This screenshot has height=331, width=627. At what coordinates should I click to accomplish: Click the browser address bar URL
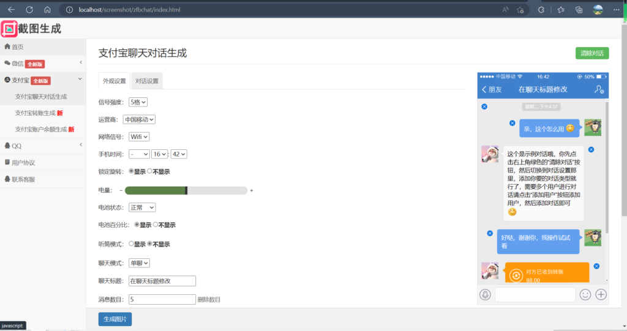pos(130,10)
